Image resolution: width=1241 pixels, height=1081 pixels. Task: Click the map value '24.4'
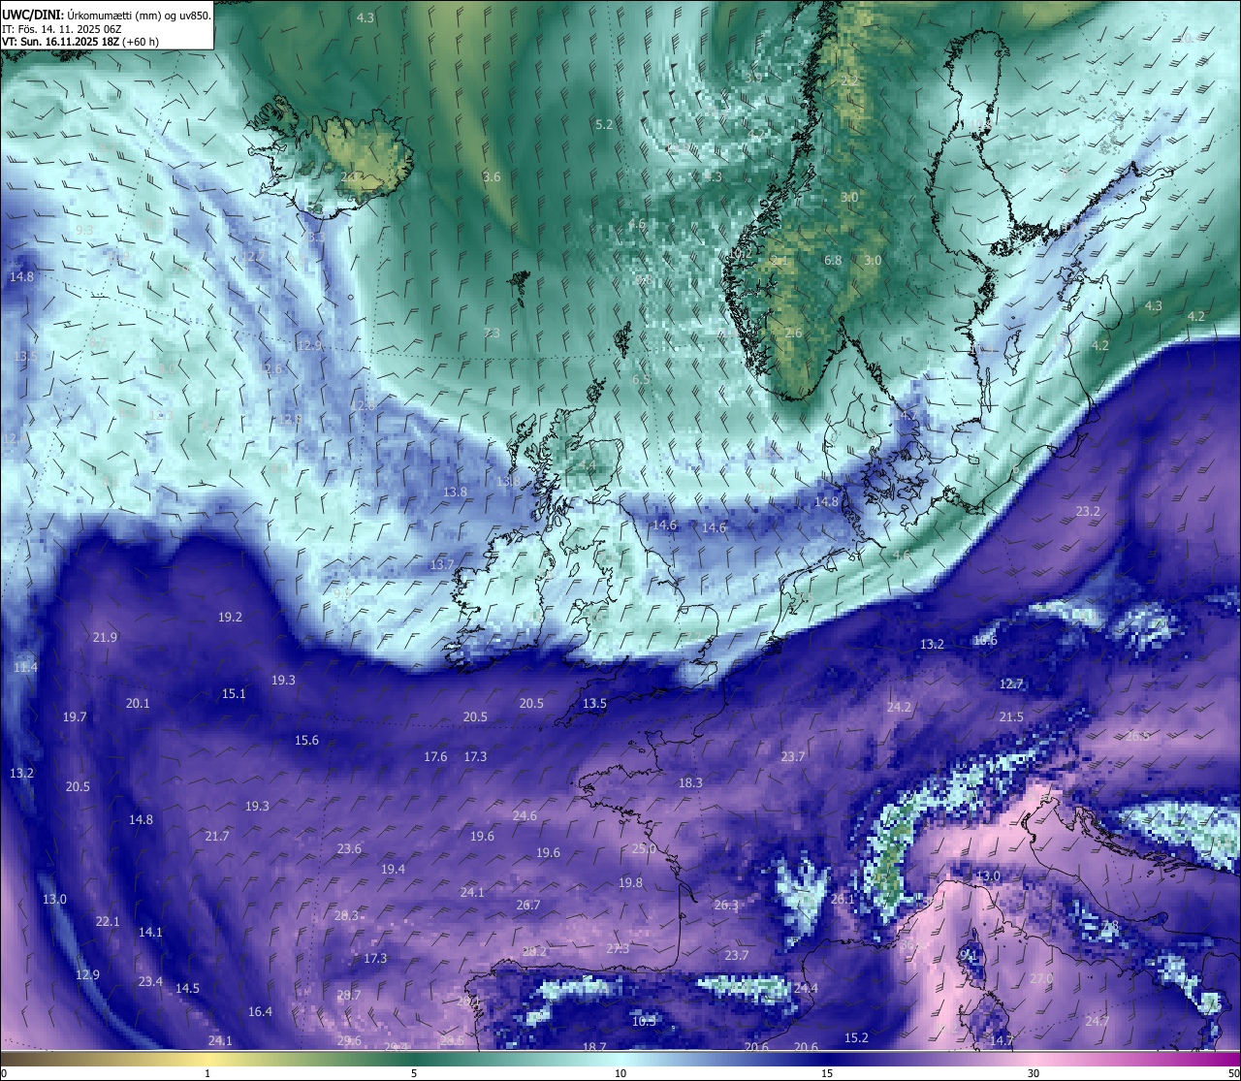[x=806, y=988]
